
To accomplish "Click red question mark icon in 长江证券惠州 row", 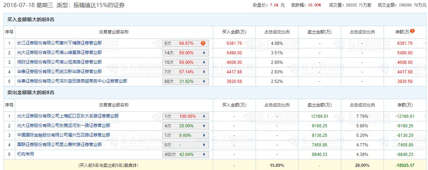I will coord(203,43).
